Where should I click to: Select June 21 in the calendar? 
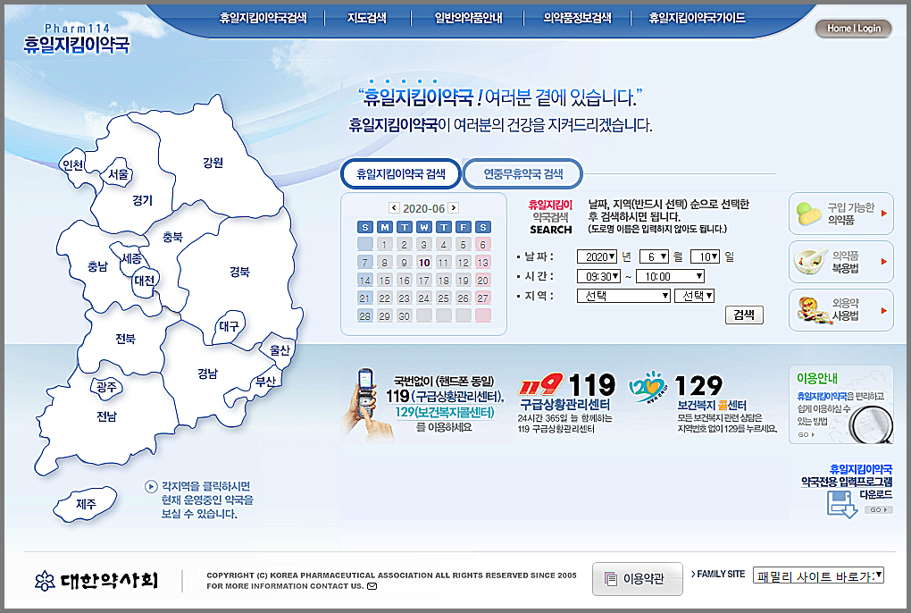(365, 298)
